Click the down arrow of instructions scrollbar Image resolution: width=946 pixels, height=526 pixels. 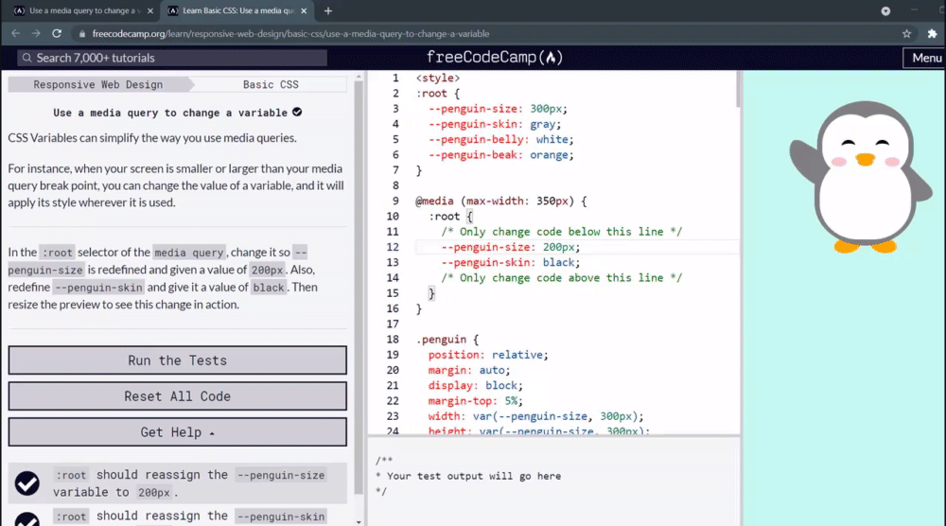[x=359, y=522]
